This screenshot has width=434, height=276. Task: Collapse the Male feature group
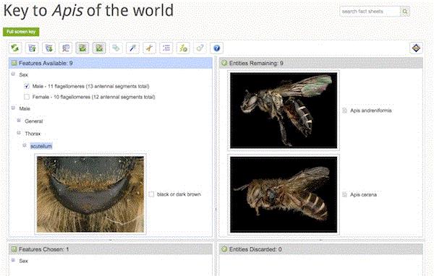click(13, 108)
